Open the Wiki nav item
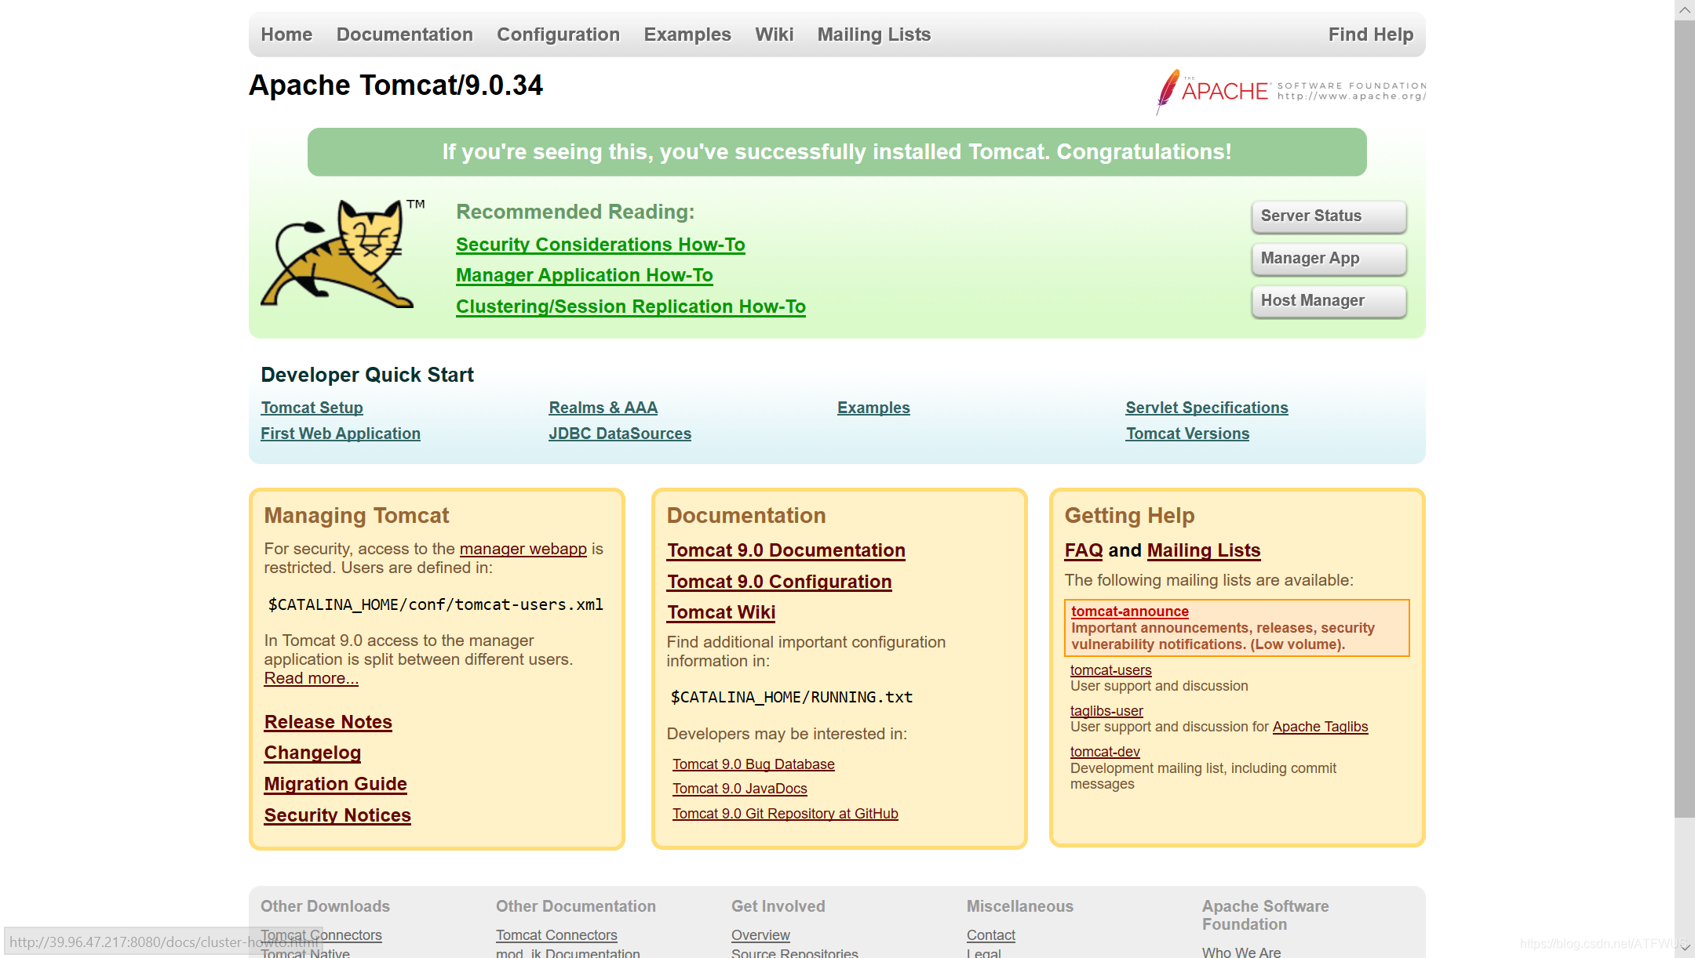 click(x=775, y=34)
